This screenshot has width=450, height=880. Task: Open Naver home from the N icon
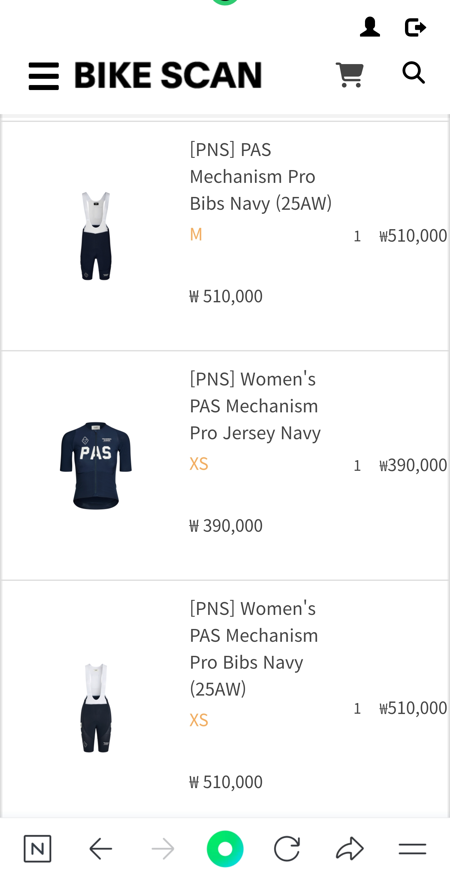coord(37,848)
